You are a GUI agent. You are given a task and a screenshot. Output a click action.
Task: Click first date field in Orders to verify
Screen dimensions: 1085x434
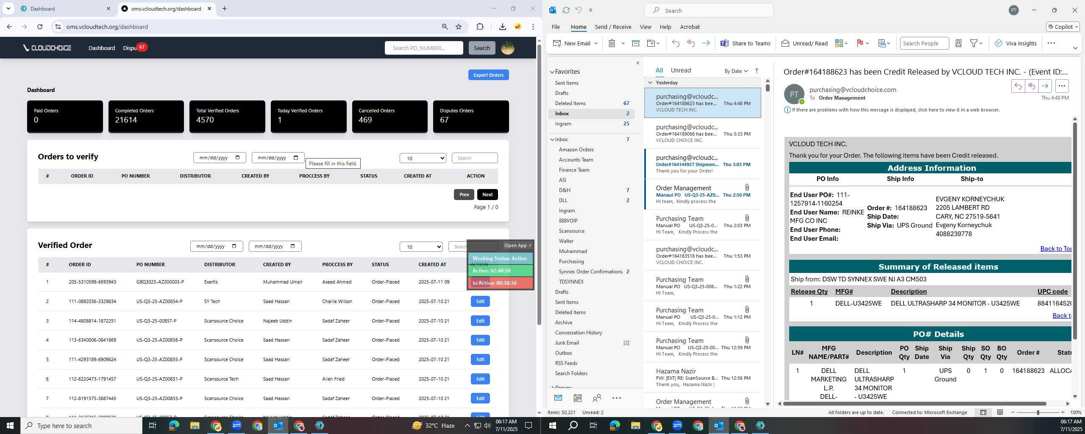coord(220,158)
